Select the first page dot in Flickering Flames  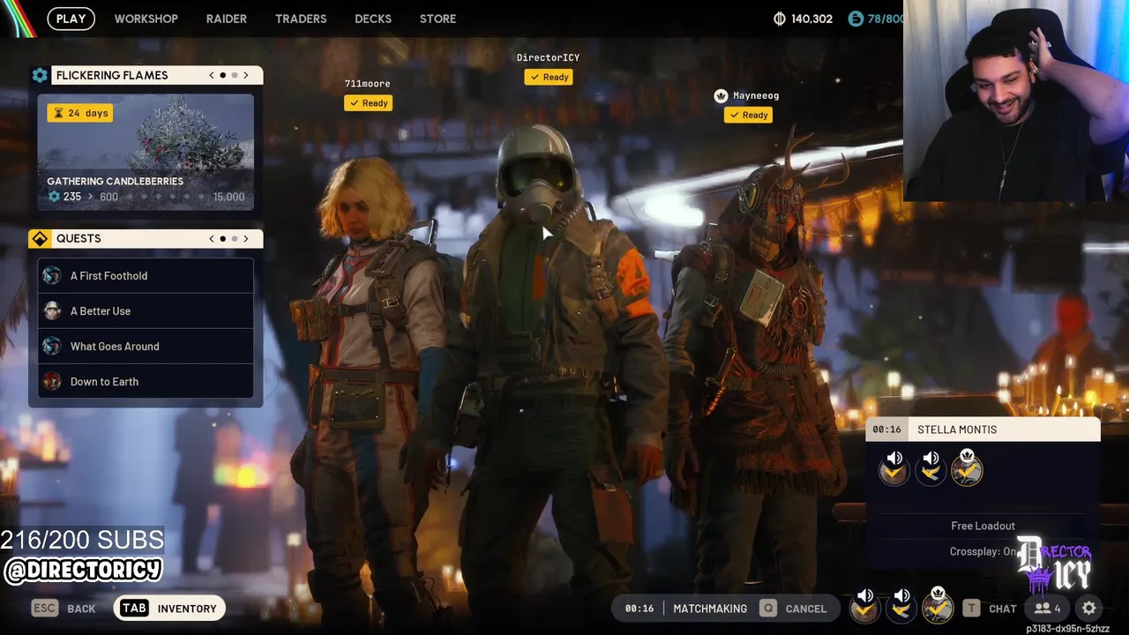pyautogui.click(x=223, y=75)
